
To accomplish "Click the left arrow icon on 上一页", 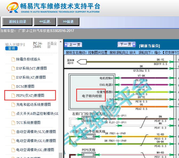I will [x=66, y=45].
